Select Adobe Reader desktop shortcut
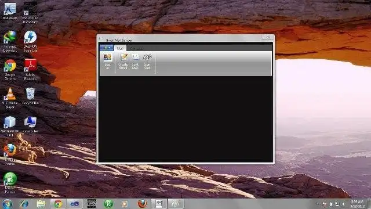Image resolution: width=371 pixels, height=209 pixels. (x=30, y=70)
